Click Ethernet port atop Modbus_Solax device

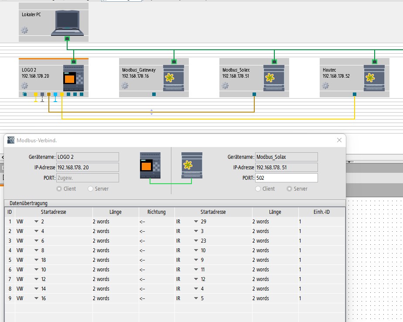(274, 62)
